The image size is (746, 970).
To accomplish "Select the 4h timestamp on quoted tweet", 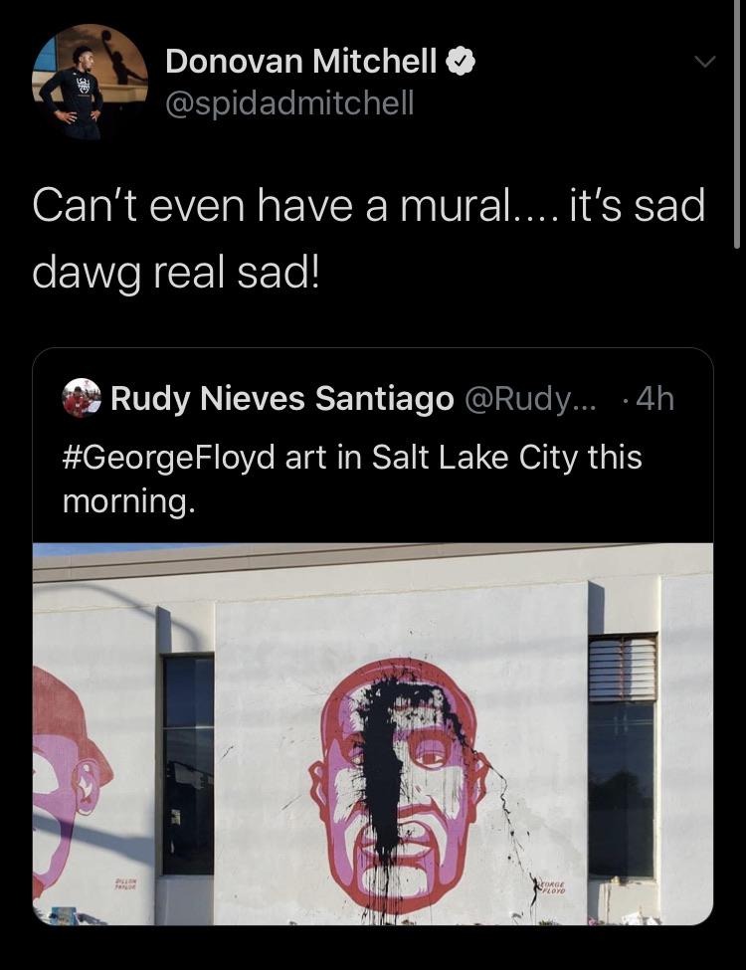I will click(653, 399).
